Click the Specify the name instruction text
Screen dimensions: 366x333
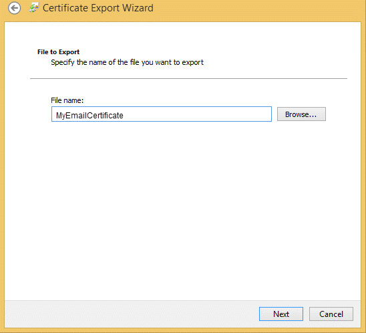[127, 62]
